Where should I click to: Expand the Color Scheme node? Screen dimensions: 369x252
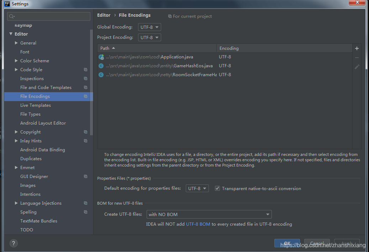[x=16, y=61]
